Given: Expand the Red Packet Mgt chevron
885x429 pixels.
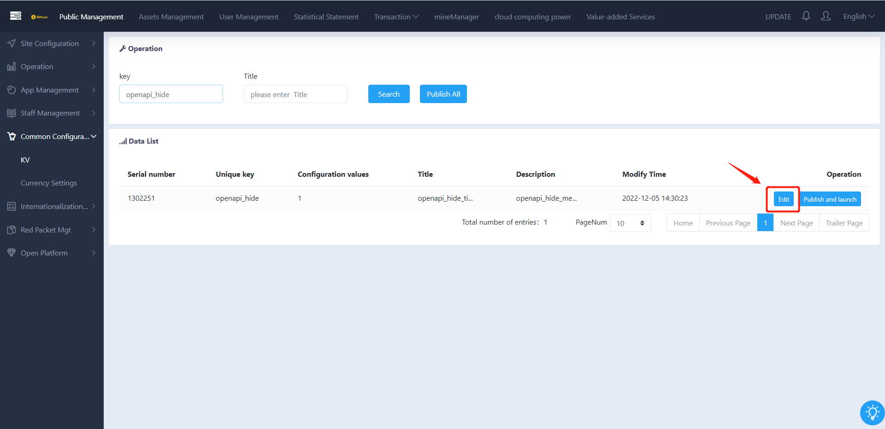Looking at the screenshot, I should (x=94, y=229).
